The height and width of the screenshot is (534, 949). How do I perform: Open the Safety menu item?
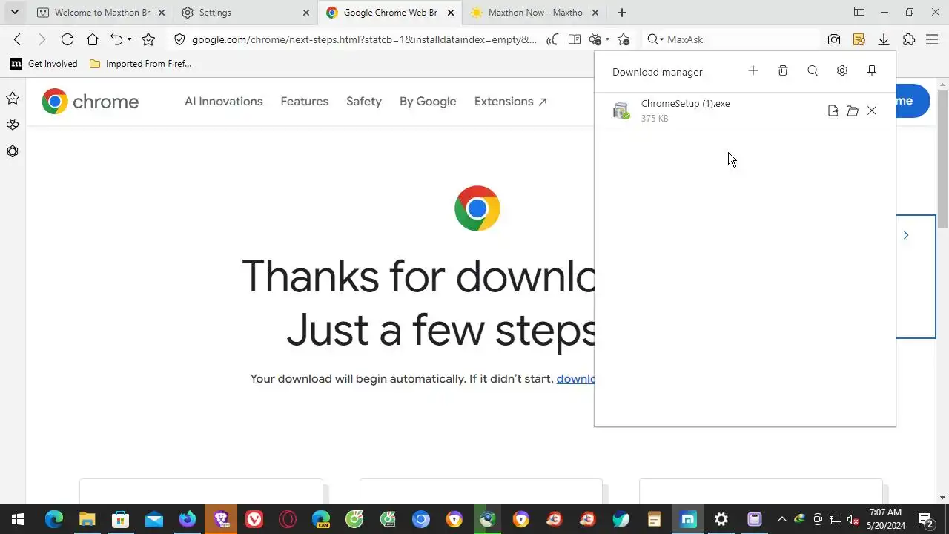click(364, 102)
